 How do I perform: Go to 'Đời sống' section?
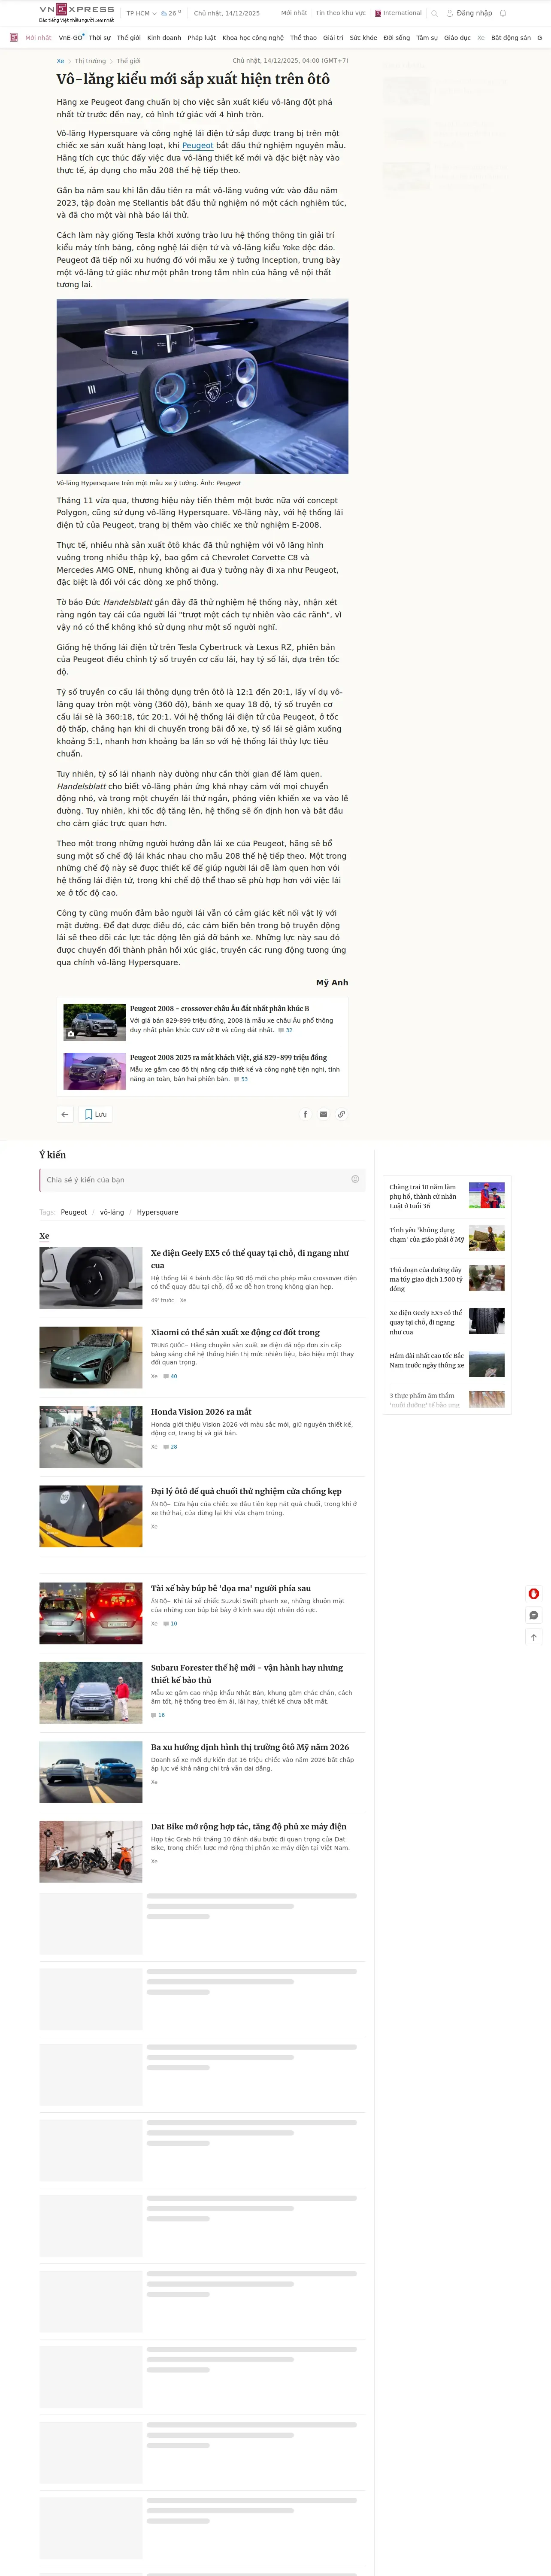[397, 38]
